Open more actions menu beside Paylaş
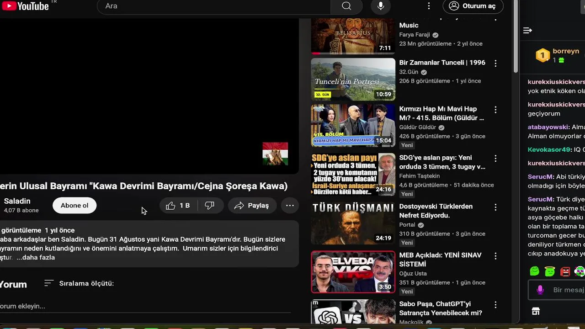585x329 pixels. (290, 206)
